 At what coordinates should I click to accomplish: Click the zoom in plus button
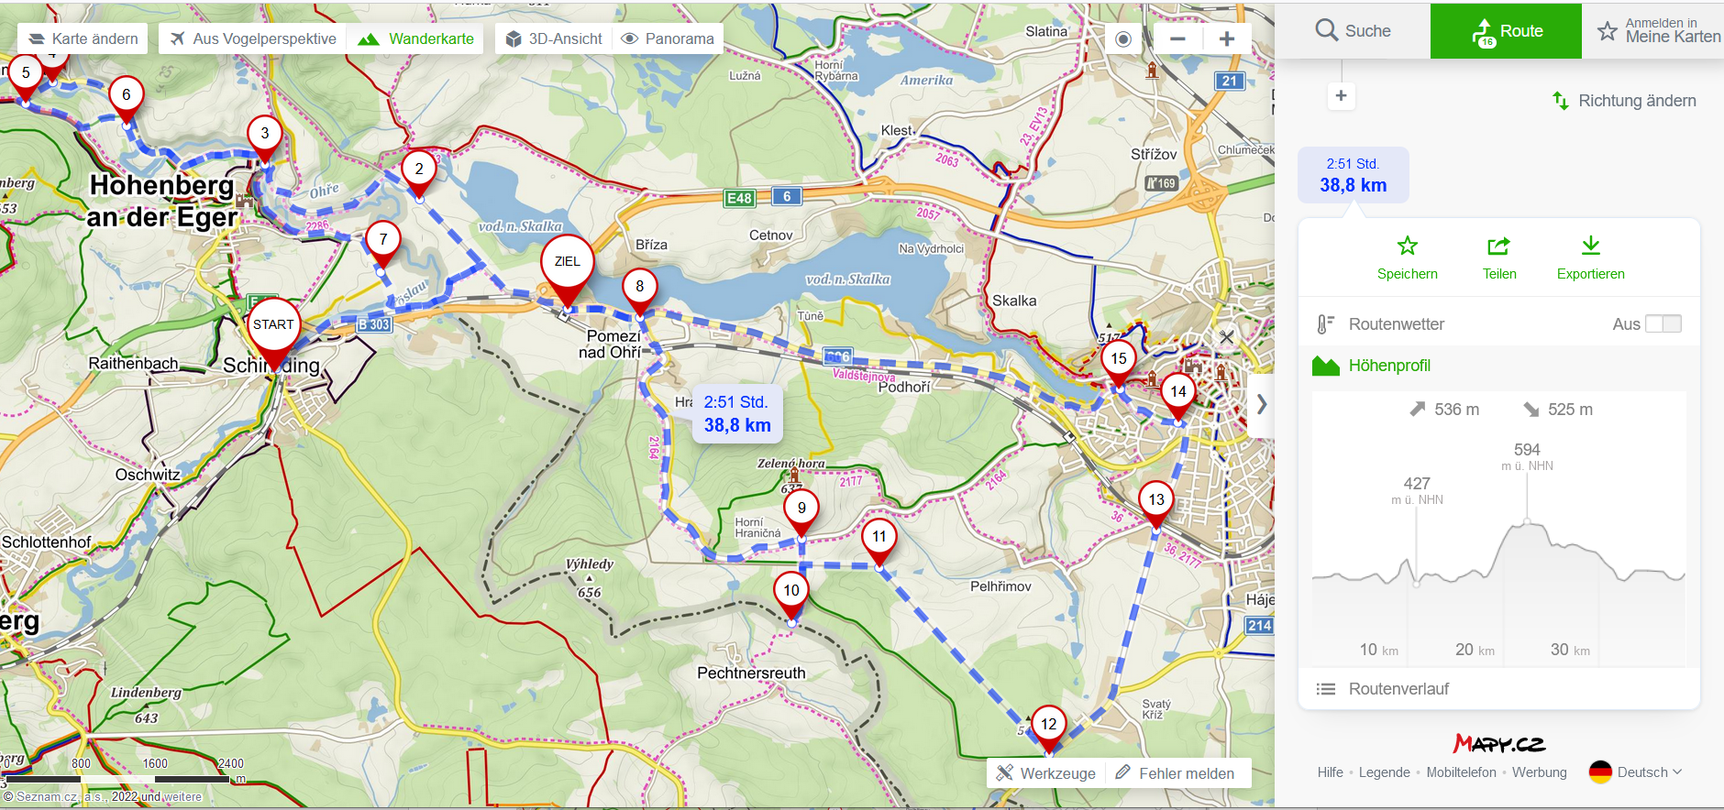coord(1226,38)
